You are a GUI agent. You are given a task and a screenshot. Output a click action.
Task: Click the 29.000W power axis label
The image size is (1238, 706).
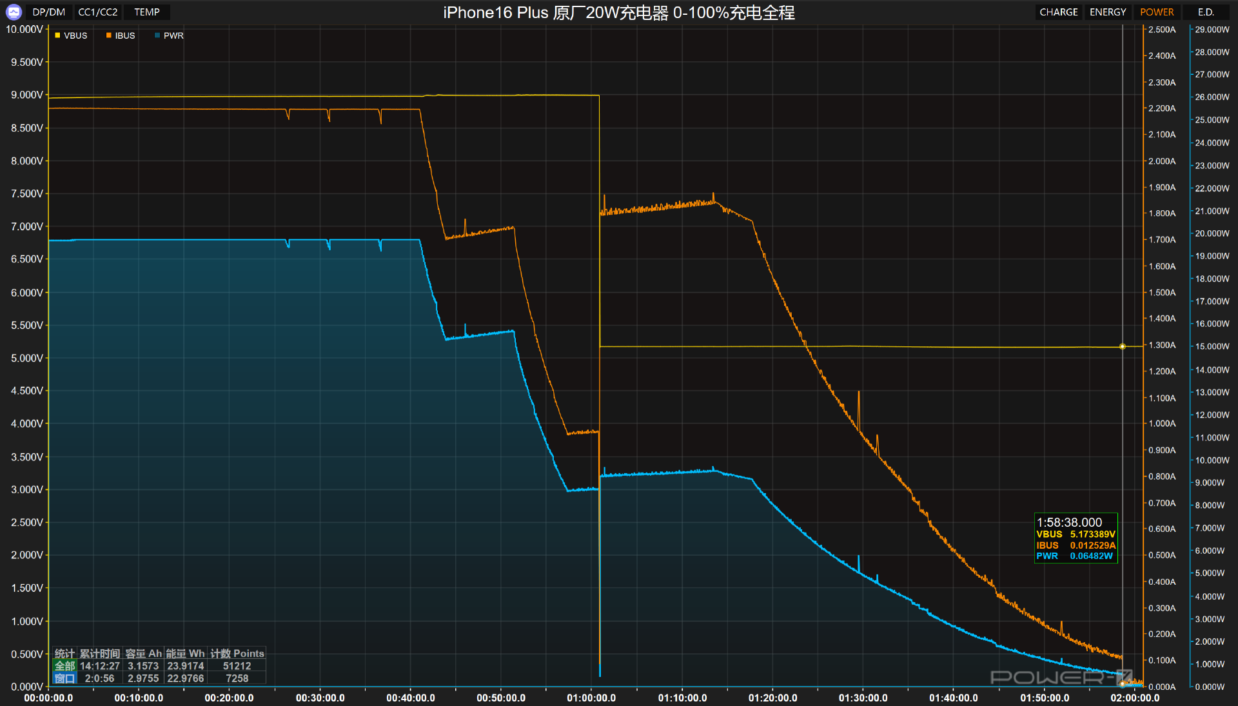(1212, 30)
